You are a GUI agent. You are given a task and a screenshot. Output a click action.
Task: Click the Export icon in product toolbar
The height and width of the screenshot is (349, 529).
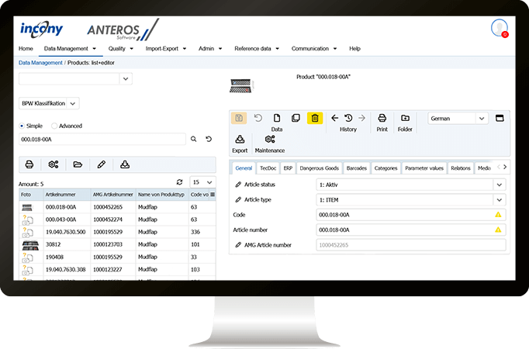240,140
